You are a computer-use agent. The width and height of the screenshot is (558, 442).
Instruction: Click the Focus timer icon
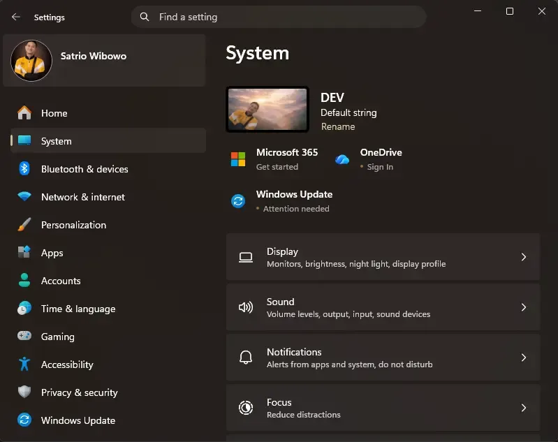pos(246,408)
